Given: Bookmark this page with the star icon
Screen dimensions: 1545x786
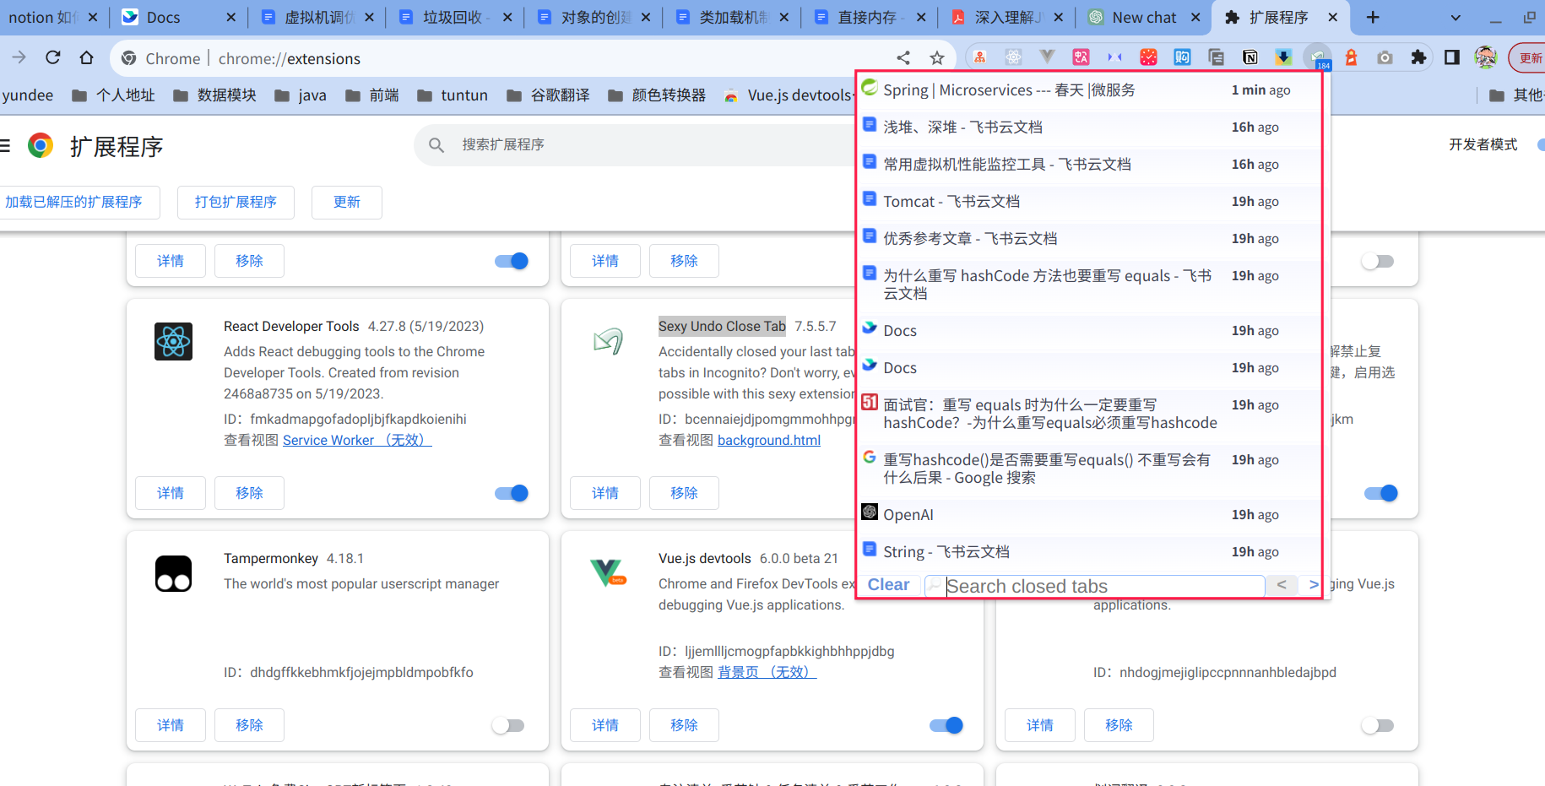Looking at the screenshot, I should point(937,57).
